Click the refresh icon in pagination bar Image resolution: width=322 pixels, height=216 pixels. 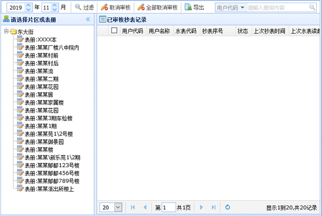pos(228,207)
